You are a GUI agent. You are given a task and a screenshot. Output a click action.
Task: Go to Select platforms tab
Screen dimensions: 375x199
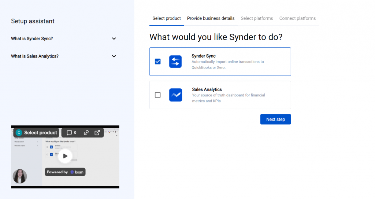(x=257, y=18)
